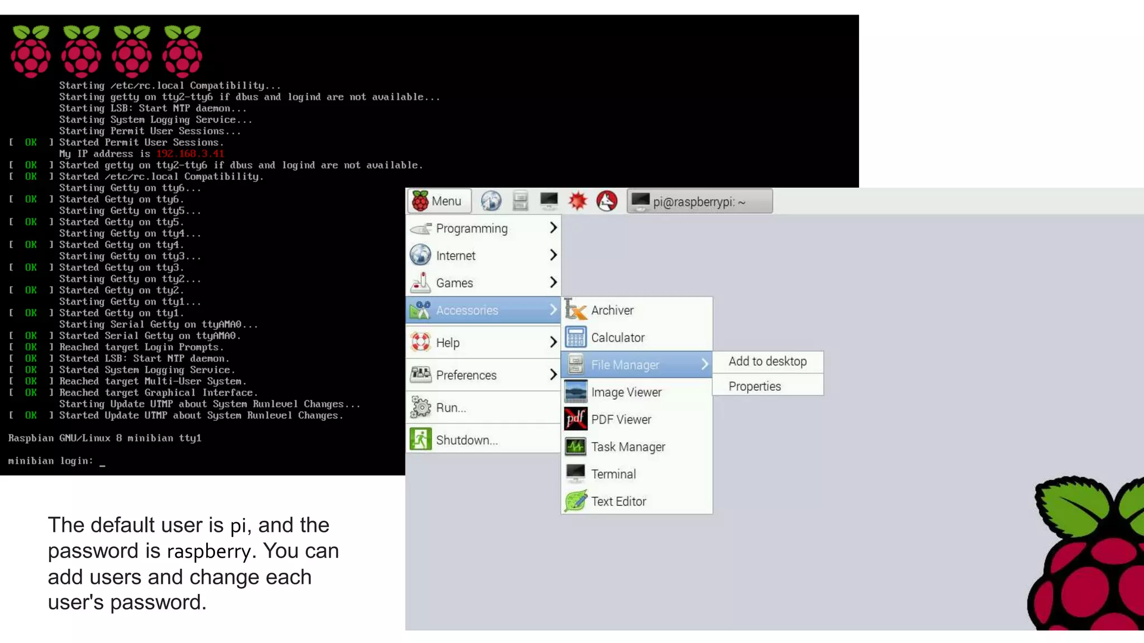Viewport: 1144px width, 643px height.
Task: Click 'Reached target Multi-User System.' line
Action: pos(152,381)
